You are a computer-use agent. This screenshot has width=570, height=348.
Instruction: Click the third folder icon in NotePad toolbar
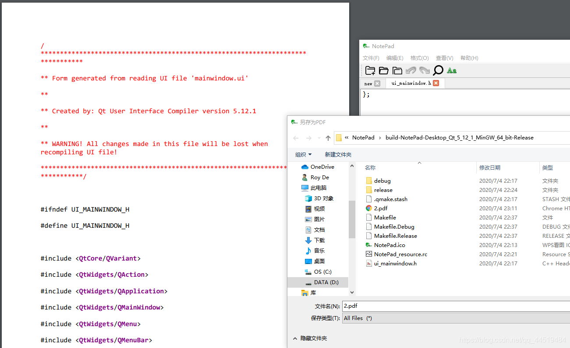click(397, 70)
